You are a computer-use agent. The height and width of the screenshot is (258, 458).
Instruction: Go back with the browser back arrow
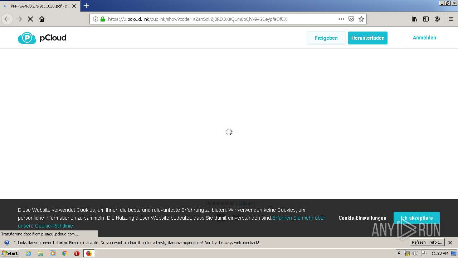click(7, 19)
